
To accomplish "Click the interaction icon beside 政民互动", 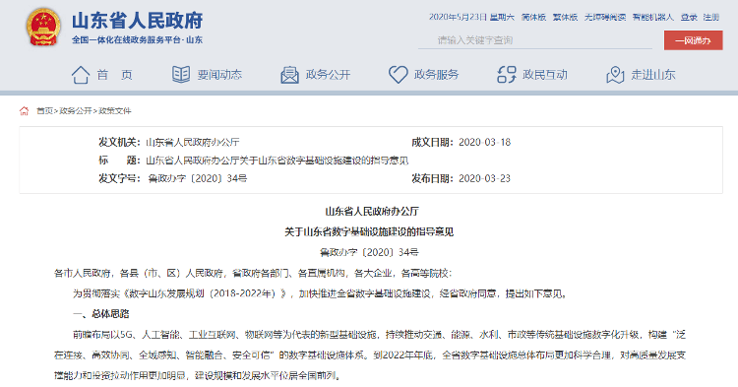I will [x=507, y=75].
